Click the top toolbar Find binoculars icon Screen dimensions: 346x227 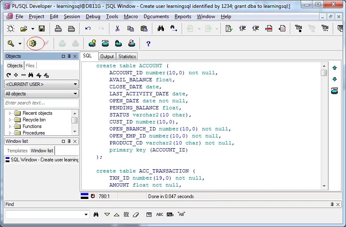[161, 28]
